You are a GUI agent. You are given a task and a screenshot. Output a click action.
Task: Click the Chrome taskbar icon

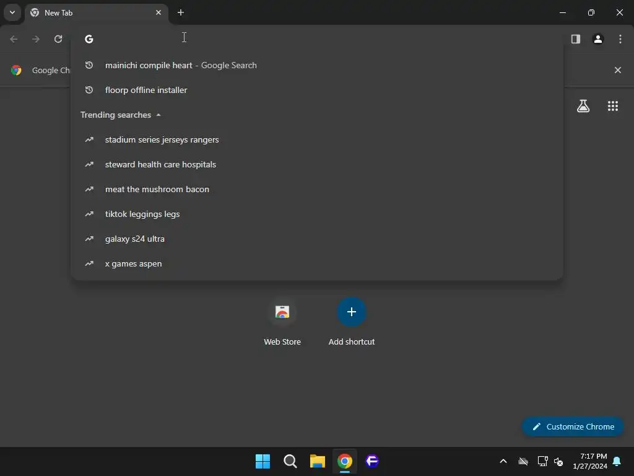(345, 461)
